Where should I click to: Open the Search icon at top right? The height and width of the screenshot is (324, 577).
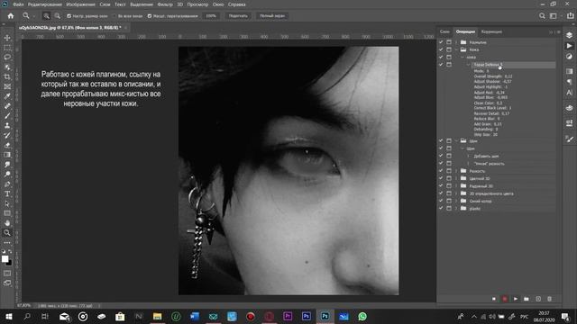coord(542,16)
